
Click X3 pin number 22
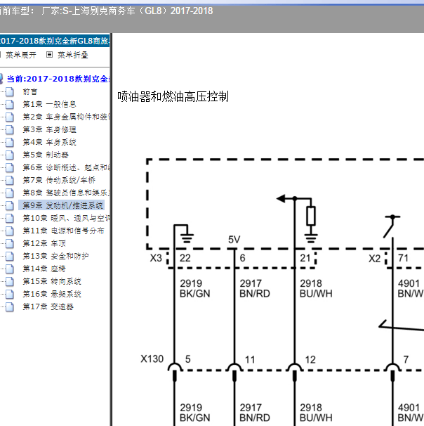[x=185, y=258]
